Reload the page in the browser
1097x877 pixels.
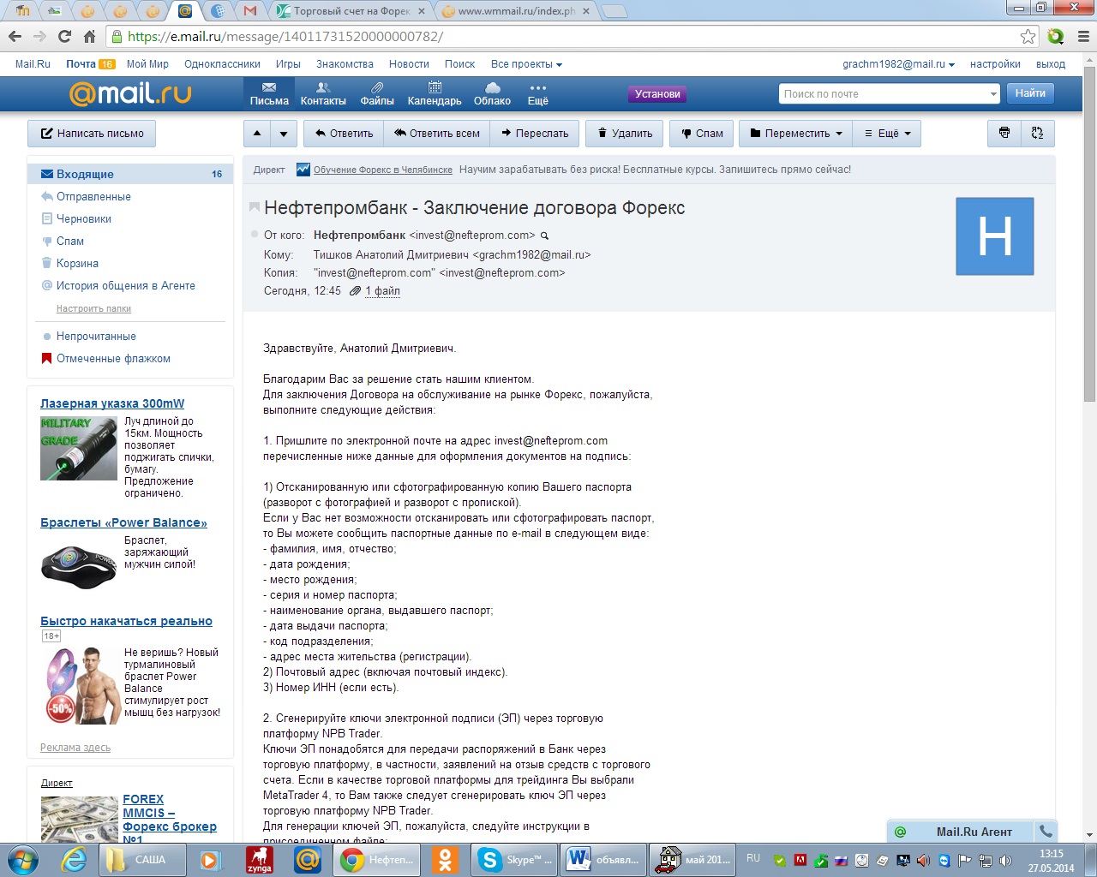tap(64, 36)
